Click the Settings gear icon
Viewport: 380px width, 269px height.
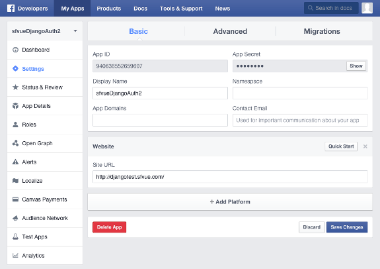pyautogui.click(x=15, y=68)
